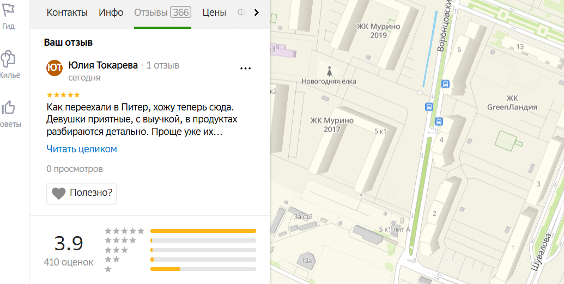
Task: Select the bus stop icon beside building 4
Action: coord(439,121)
